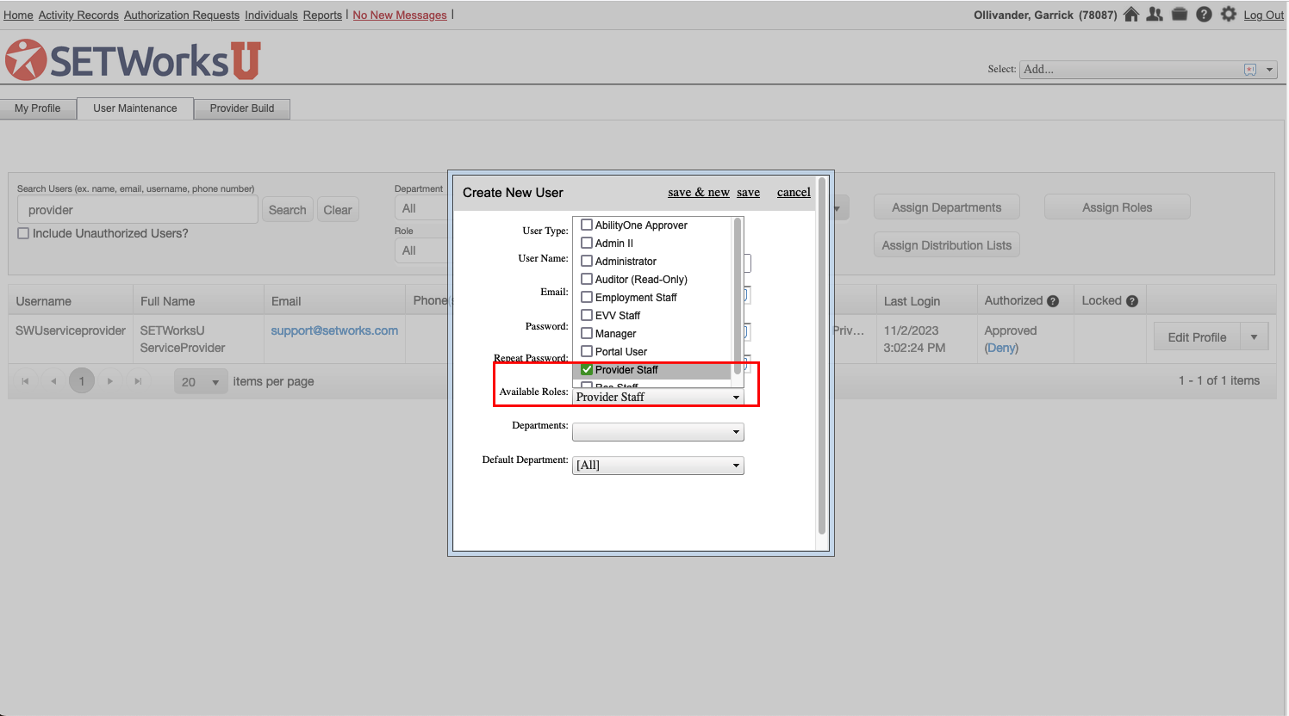The height and width of the screenshot is (716, 1289).
Task: Open the No New Messages link
Action: [400, 15]
